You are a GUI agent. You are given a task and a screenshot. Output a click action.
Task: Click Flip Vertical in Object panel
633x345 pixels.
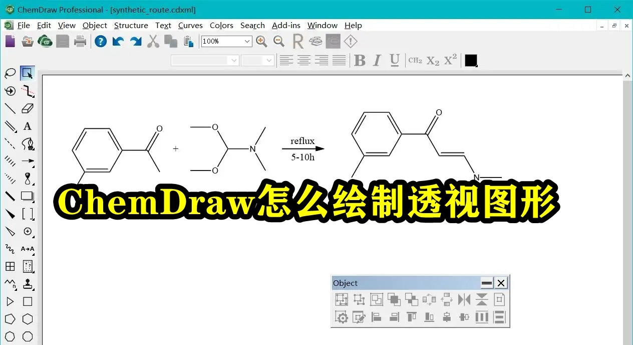click(482, 299)
